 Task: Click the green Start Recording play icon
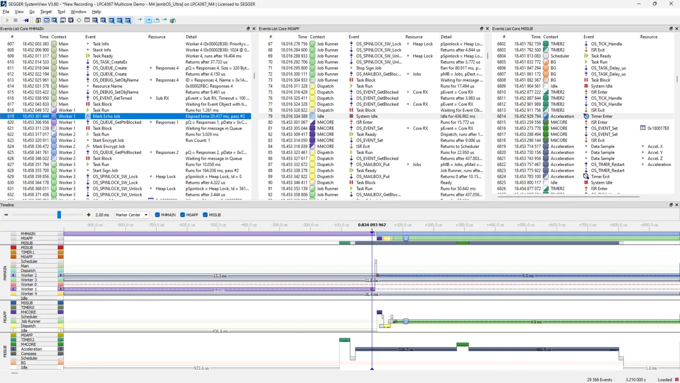(x=7, y=20)
